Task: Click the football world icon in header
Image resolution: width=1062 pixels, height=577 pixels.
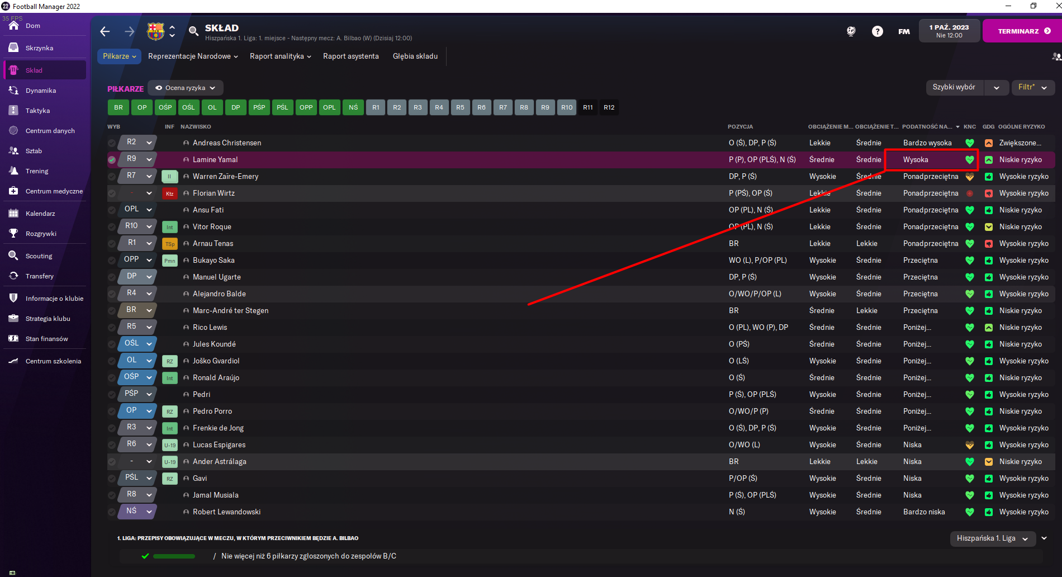Action: tap(851, 31)
